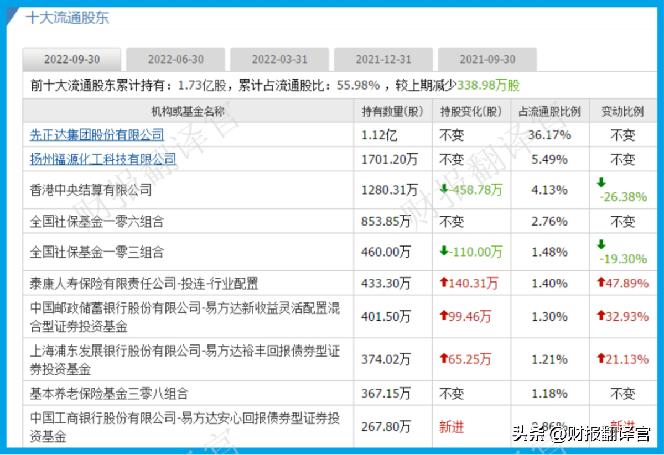Select the 基本养老保险基金三零八组合 name cell

tap(109, 394)
